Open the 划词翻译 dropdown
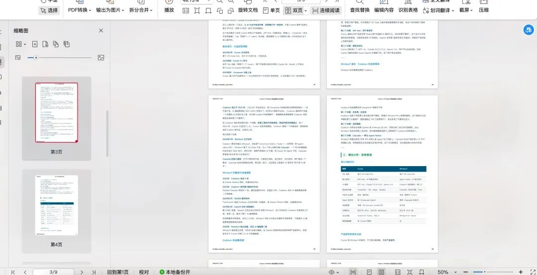The height and width of the screenshot is (275, 537). click(x=439, y=10)
